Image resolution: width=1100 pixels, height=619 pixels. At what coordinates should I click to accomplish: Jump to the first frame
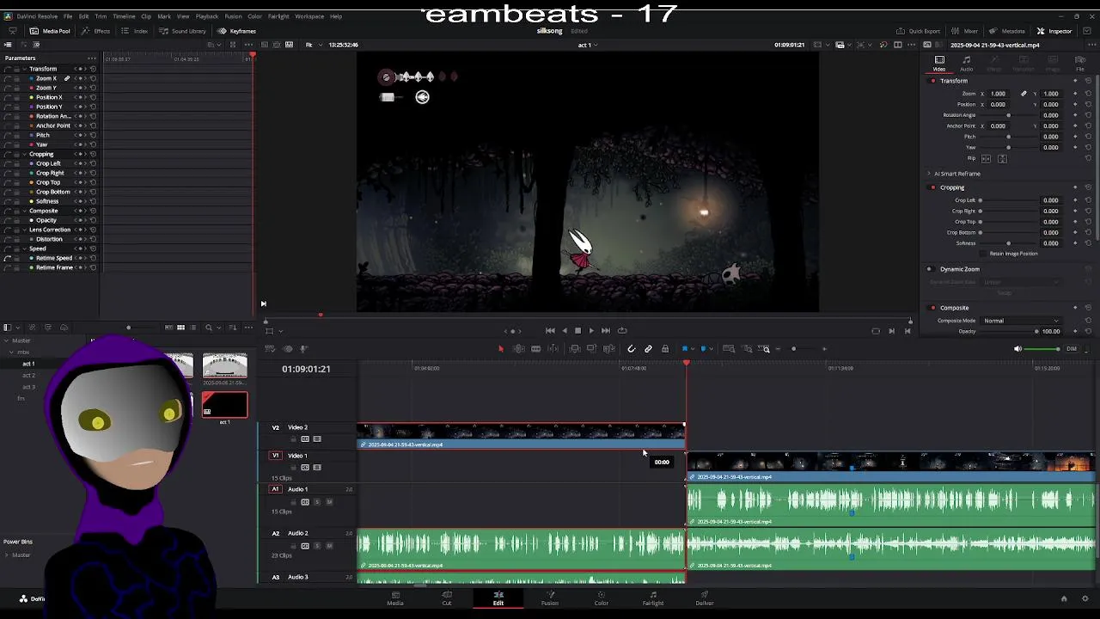click(x=550, y=330)
